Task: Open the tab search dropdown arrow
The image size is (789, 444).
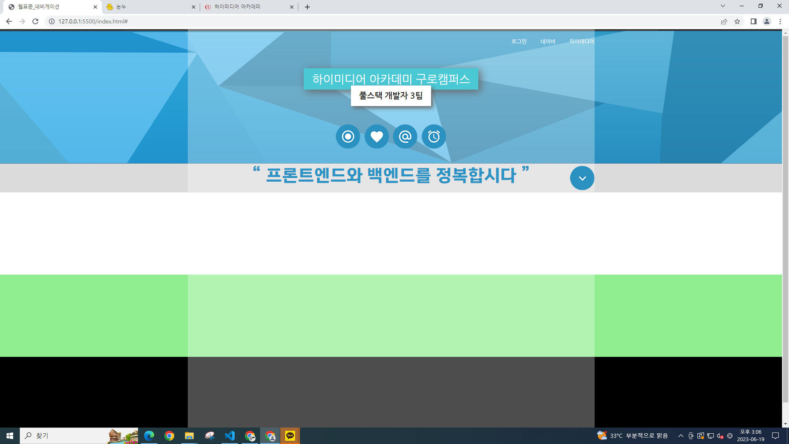Action: [722, 6]
